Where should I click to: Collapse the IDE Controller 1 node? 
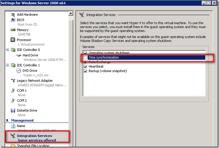(x=7, y=65)
